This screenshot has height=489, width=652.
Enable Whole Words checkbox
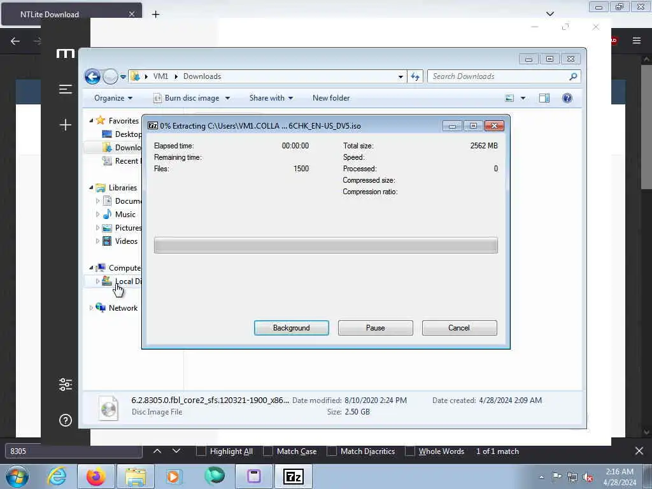click(409, 451)
